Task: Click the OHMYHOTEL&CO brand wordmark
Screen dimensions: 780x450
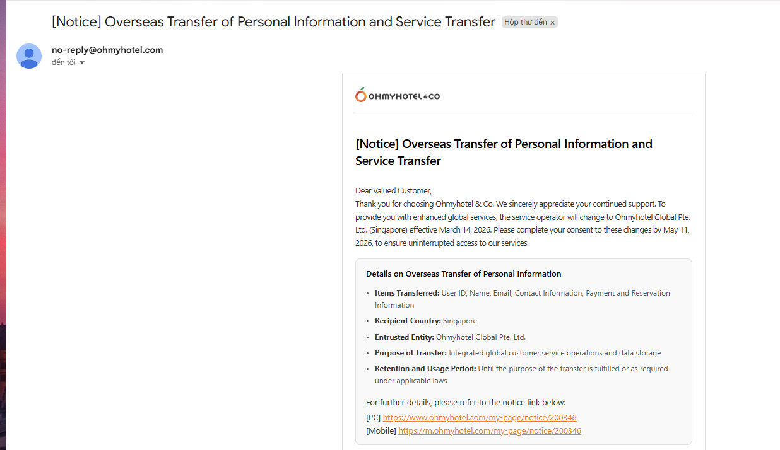Action: point(404,96)
